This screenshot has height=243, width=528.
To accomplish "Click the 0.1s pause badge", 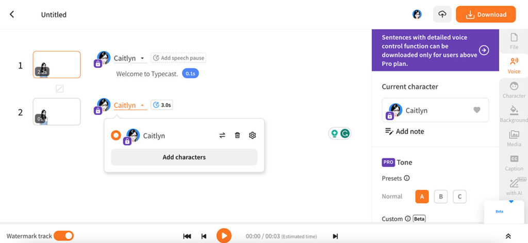I will click(x=191, y=74).
